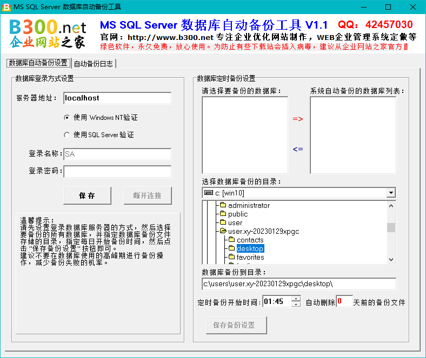Select the public folder in tree
This screenshot has height=358, width=426.
[x=238, y=214]
